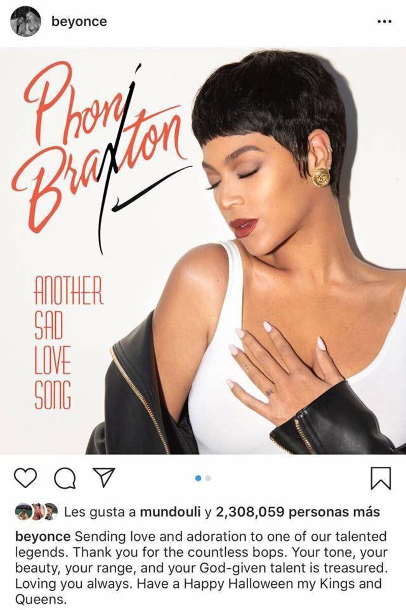Save the post with the bookmark icon

pyautogui.click(x=382, y=478)
